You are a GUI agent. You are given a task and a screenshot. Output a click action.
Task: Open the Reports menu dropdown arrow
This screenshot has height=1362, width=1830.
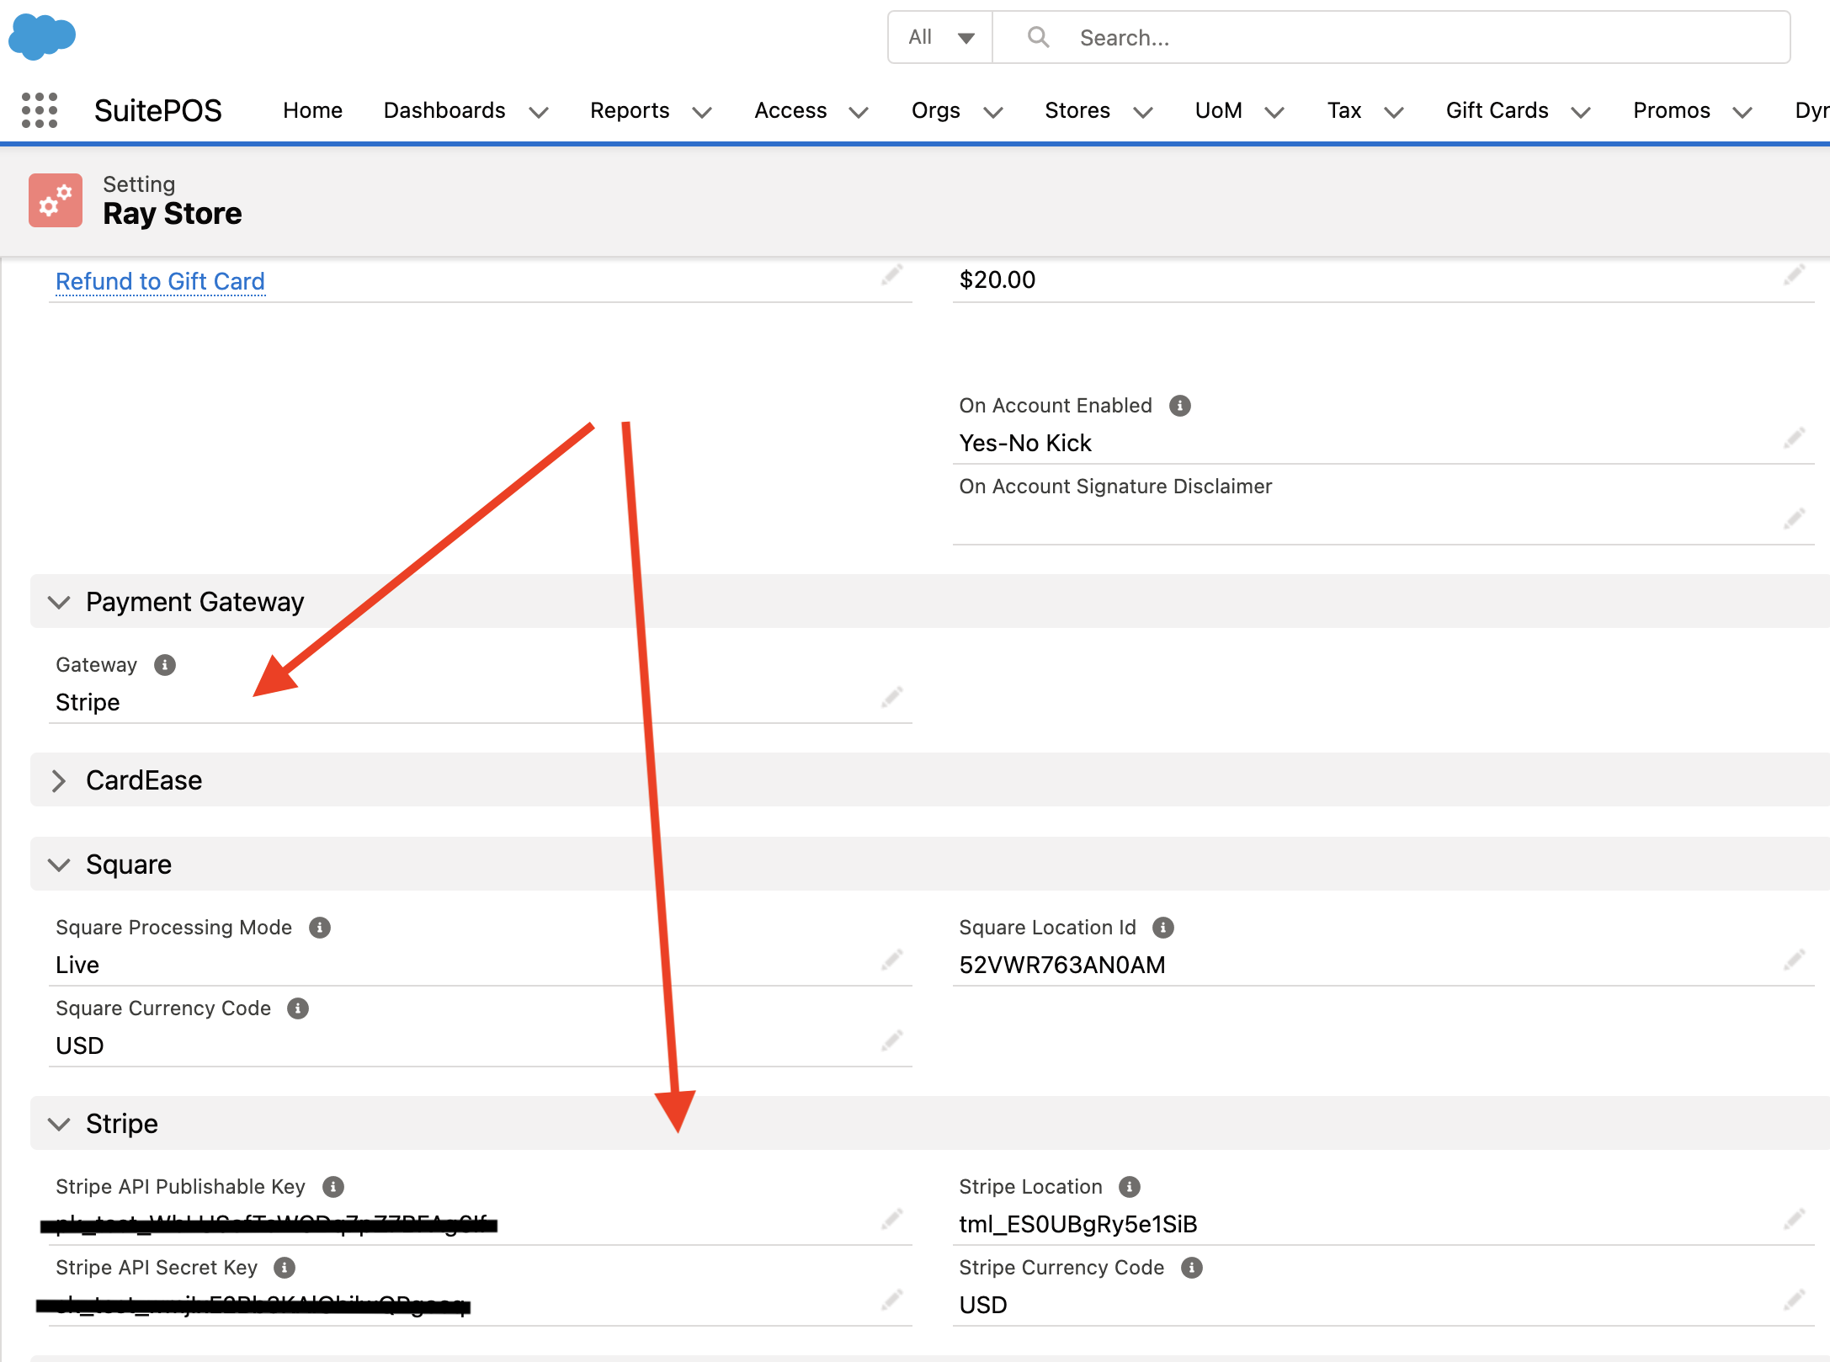[x=702, y=112]
